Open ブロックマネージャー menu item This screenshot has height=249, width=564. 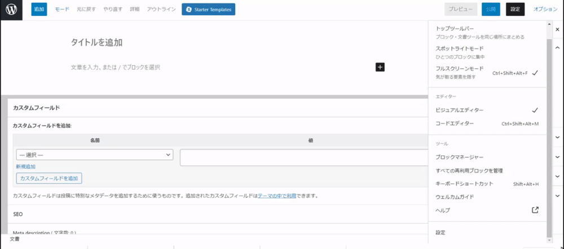click(487, 157)
